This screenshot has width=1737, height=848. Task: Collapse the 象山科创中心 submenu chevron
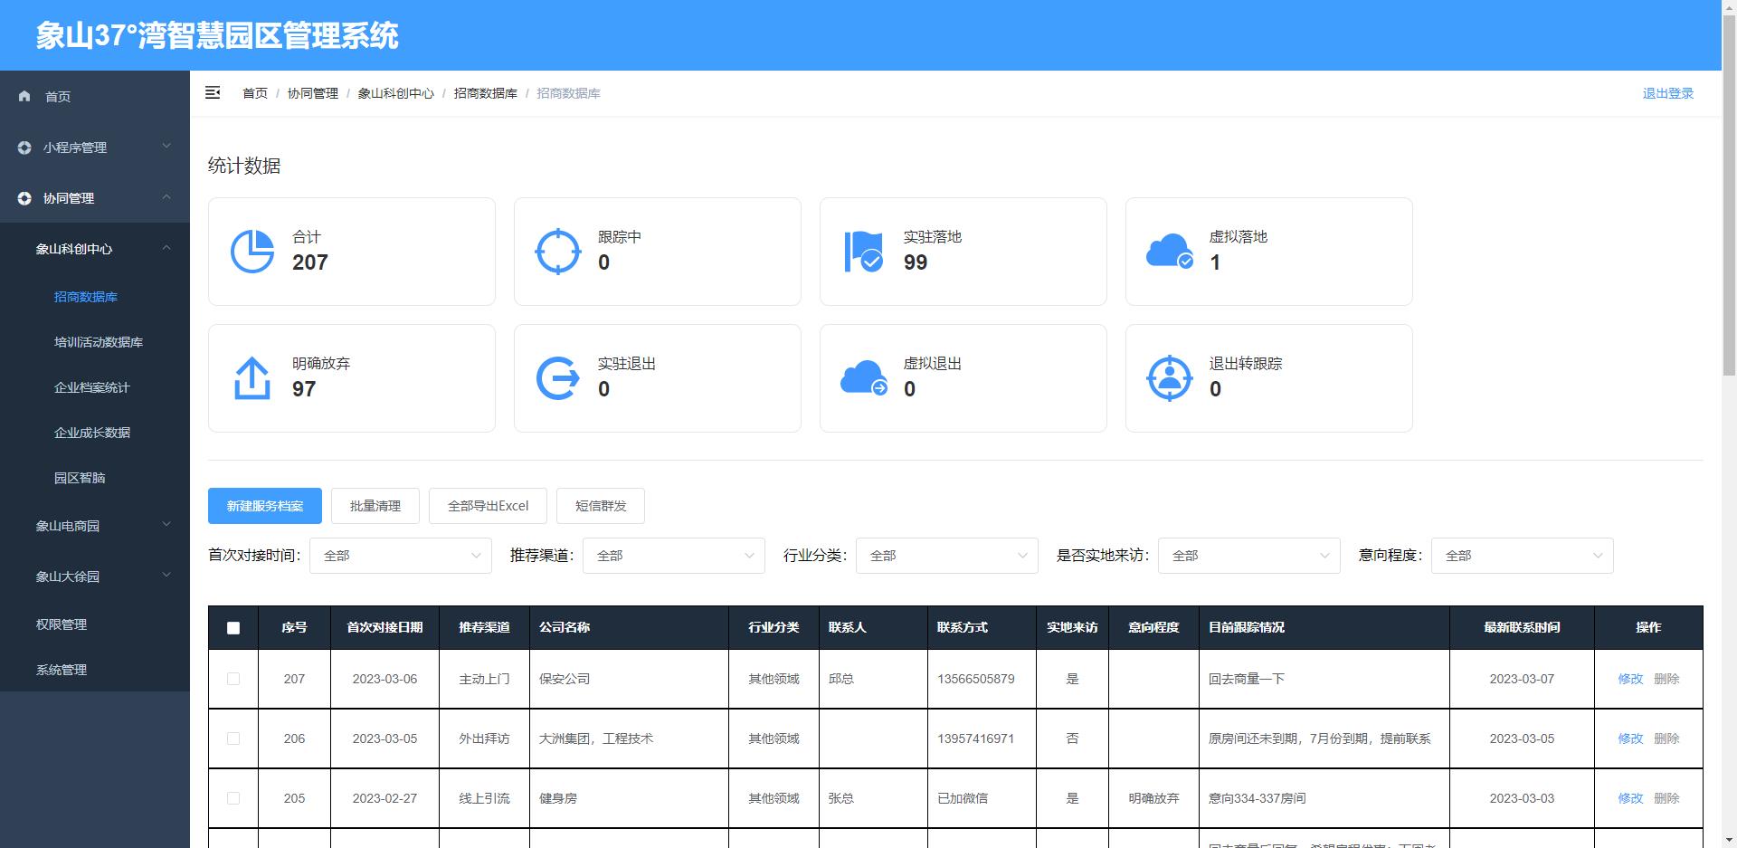[x=166, y=247]
